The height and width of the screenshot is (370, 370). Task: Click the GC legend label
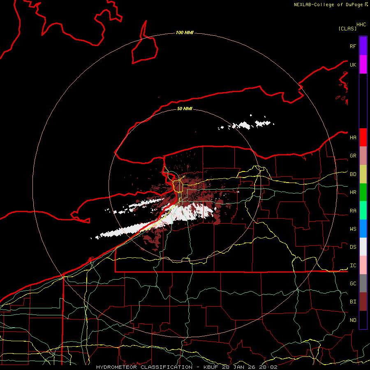tap(353, 284)
